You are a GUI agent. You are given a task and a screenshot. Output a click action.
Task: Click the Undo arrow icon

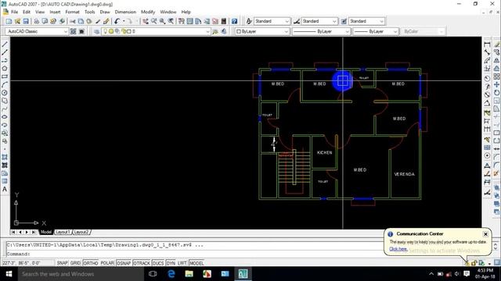117,21
